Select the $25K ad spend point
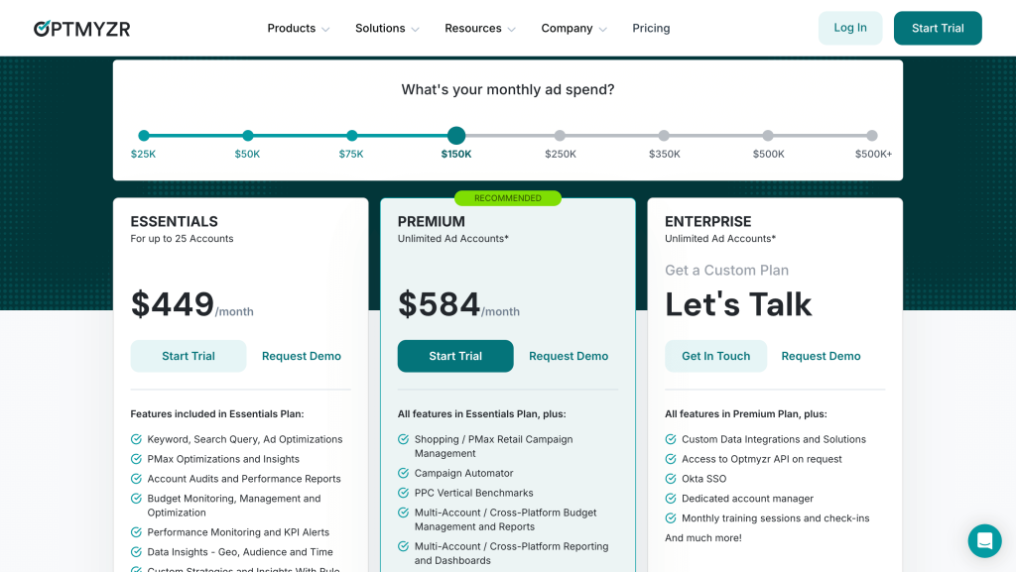The height and width of the screenshot is (572, 1016). [x=143, y=135]
